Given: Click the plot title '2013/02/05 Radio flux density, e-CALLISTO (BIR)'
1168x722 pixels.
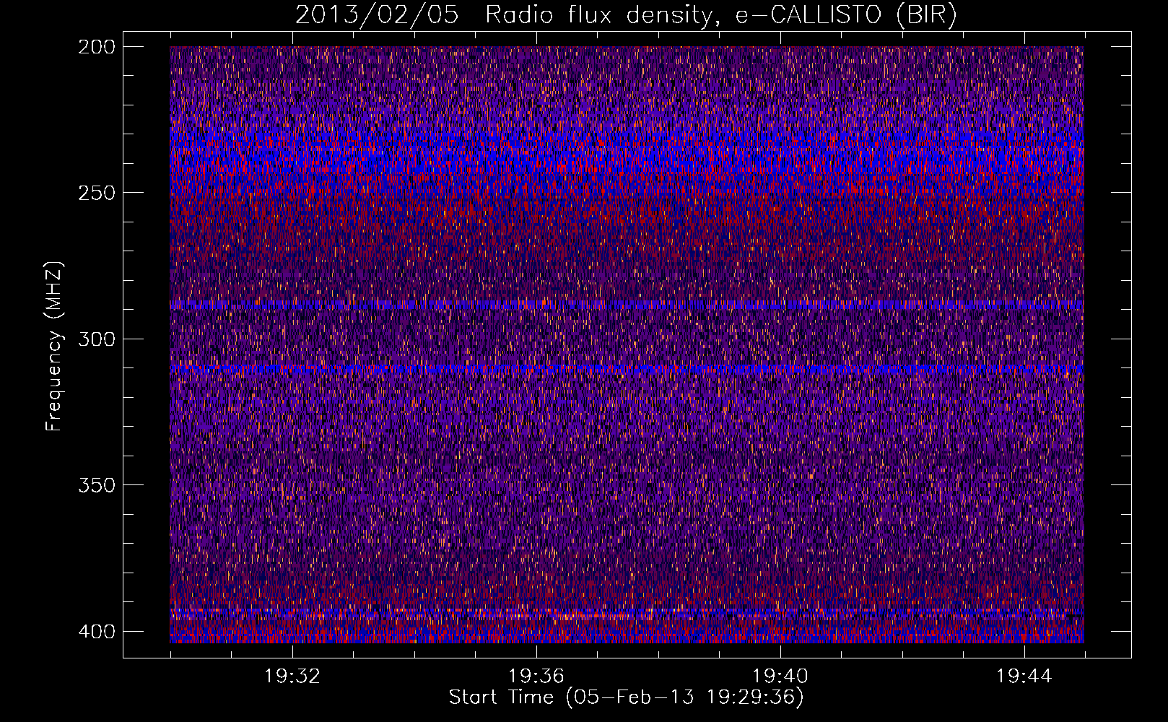Looking at the screenshot, I should pos(626,15).
